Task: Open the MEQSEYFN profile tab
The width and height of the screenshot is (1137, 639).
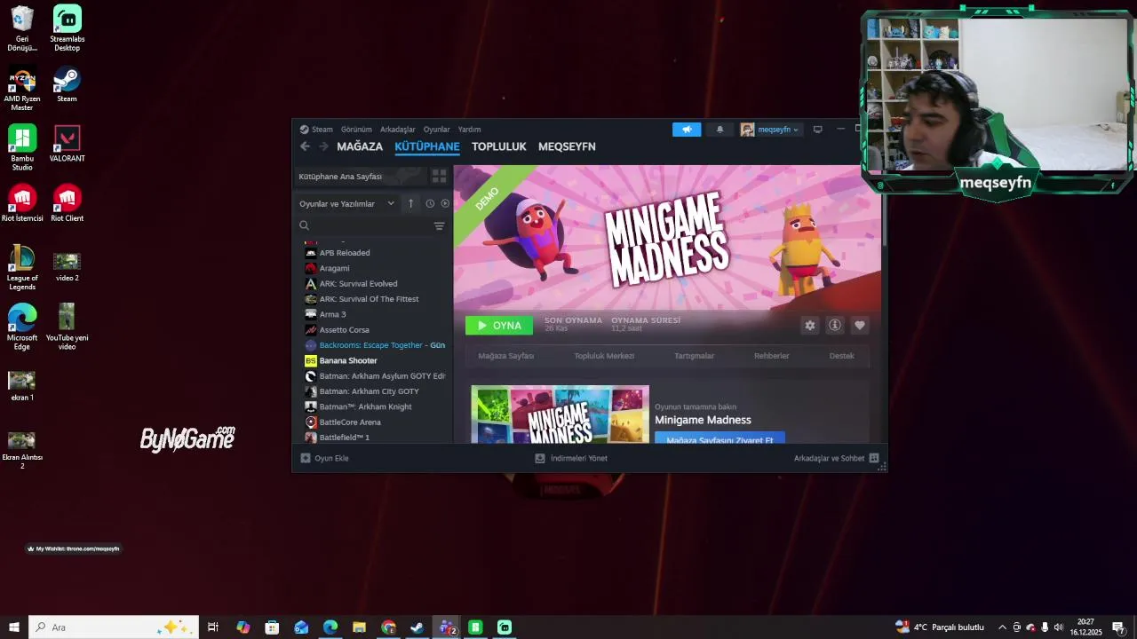Action: click(567, 146)
